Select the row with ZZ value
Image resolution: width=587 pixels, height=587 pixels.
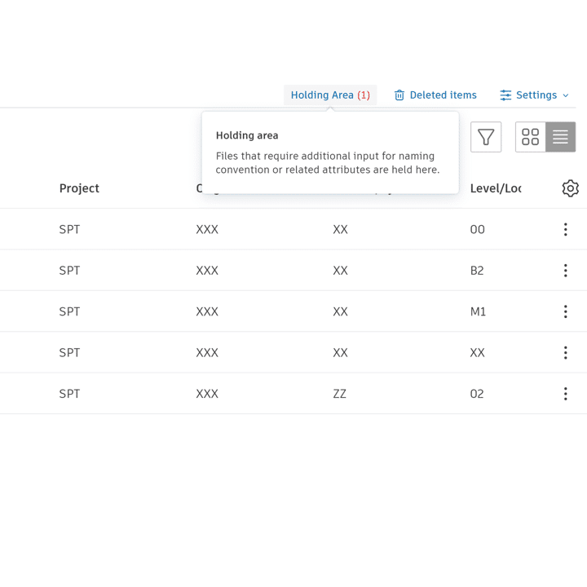pos(293,394)
